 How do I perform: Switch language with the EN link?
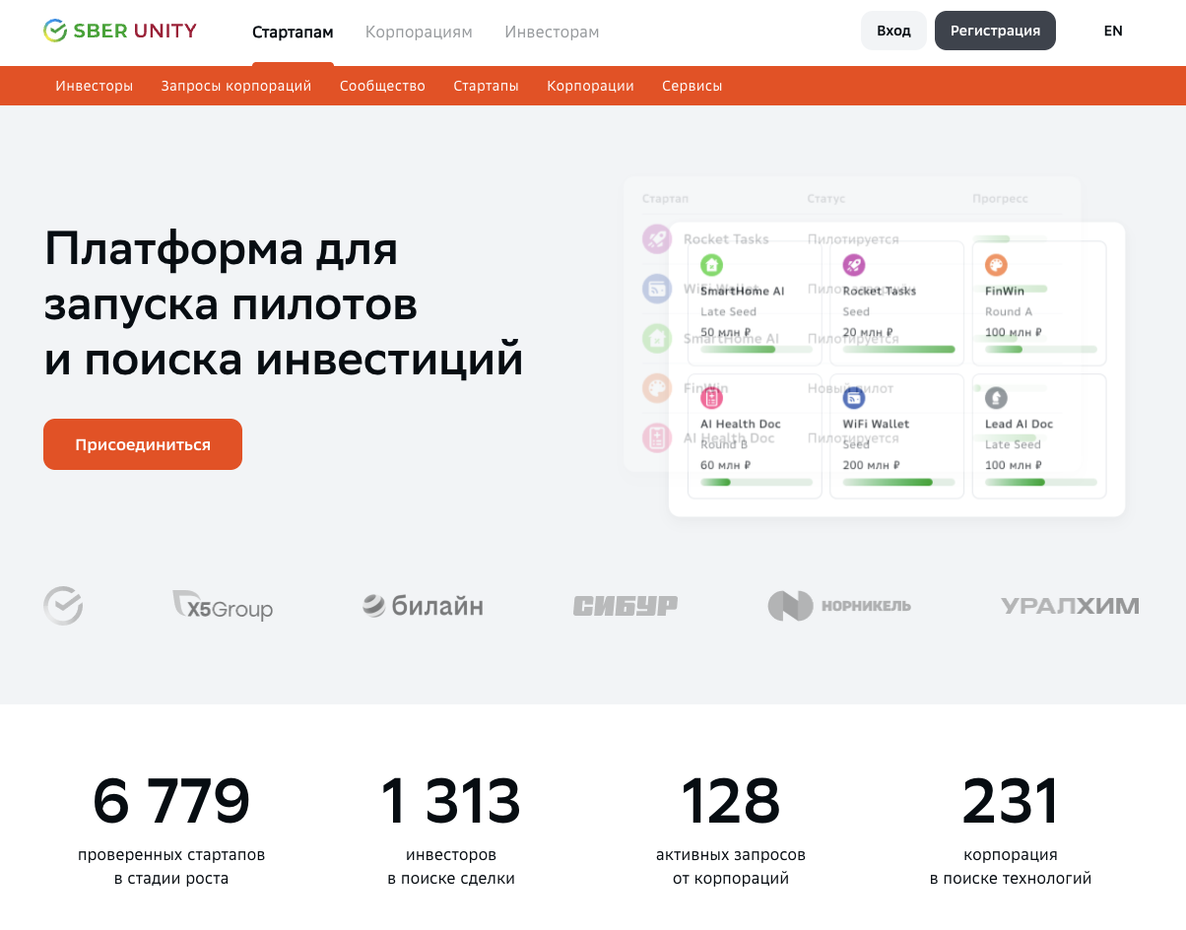click(x=1113, y=31)
